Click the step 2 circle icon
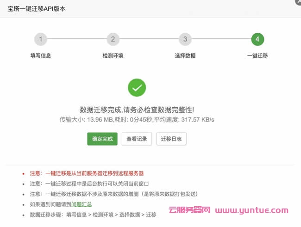Viewport: 301px width, 227px height. 113,39
